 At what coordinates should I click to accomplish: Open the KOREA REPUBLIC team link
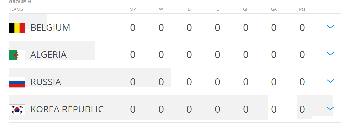pos(67,109)
